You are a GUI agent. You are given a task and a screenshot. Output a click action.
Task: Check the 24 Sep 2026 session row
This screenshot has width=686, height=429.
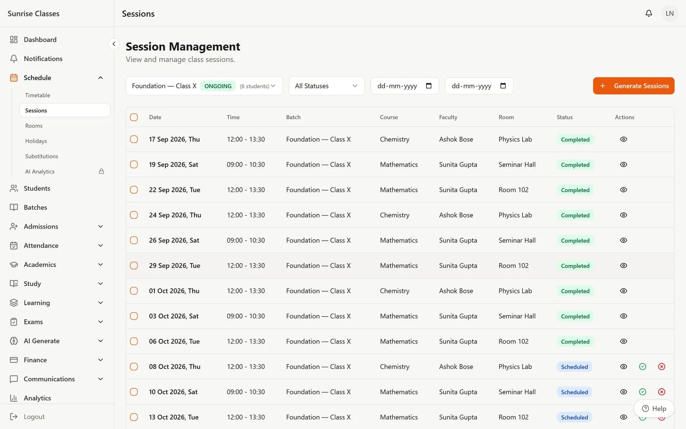[134, 215]
